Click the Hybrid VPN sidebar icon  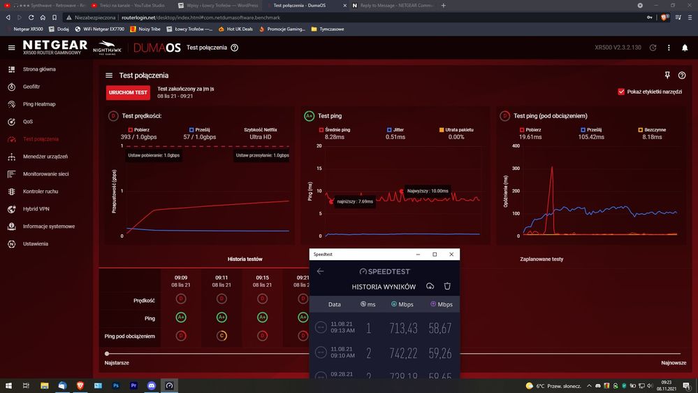pyautogui.click(x=12, y=209)
